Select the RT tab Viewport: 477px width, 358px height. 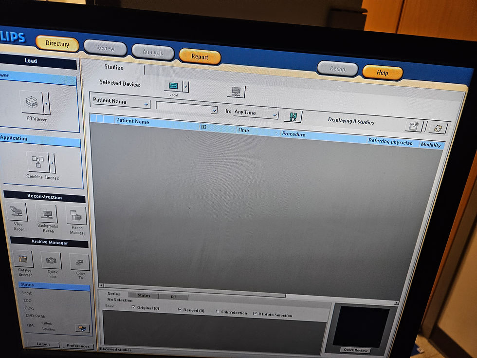[x=173, y=297]
